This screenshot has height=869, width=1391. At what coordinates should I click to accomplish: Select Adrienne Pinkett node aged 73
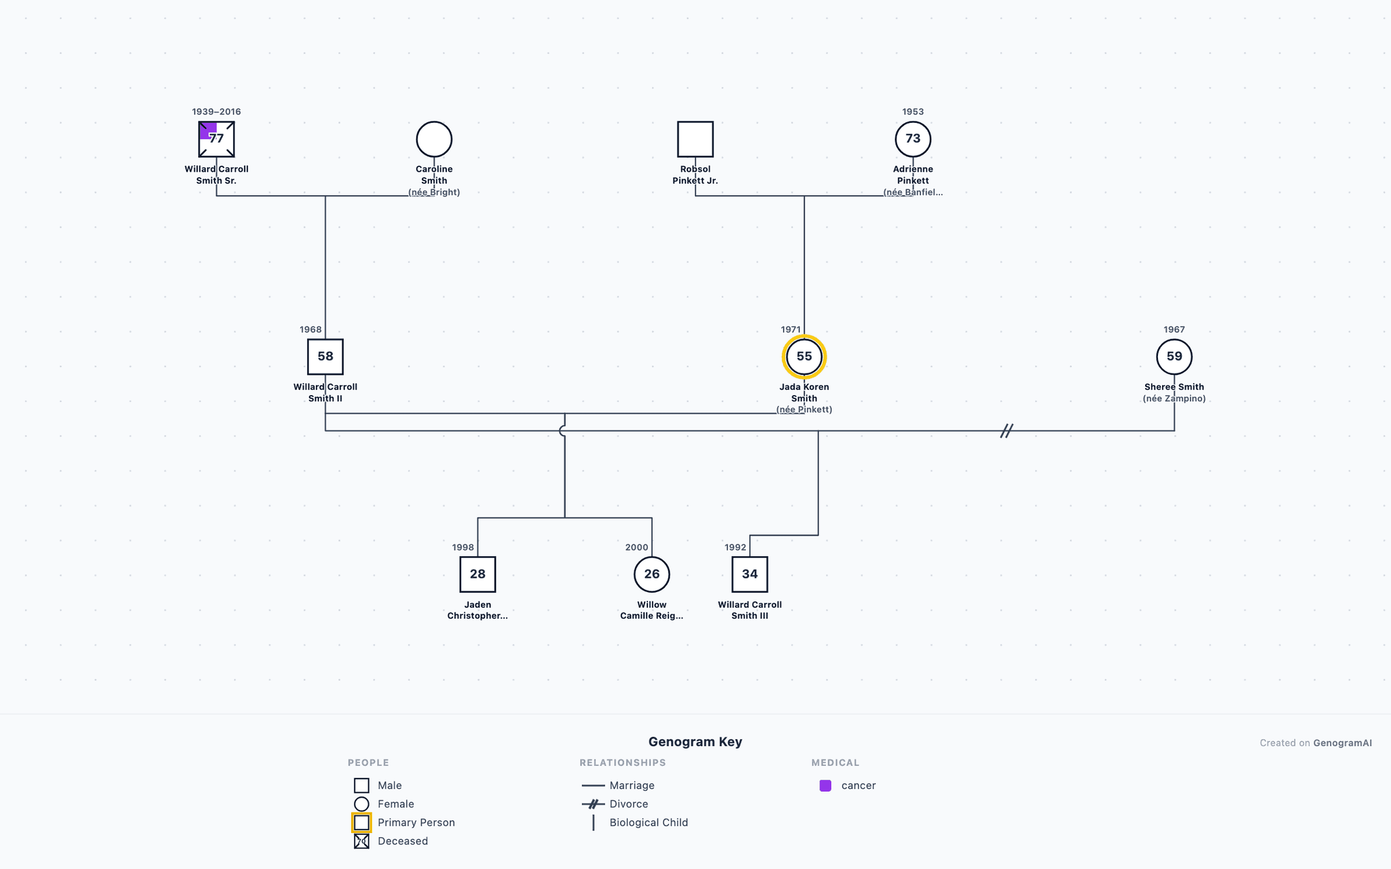click(x=913, y=139)
